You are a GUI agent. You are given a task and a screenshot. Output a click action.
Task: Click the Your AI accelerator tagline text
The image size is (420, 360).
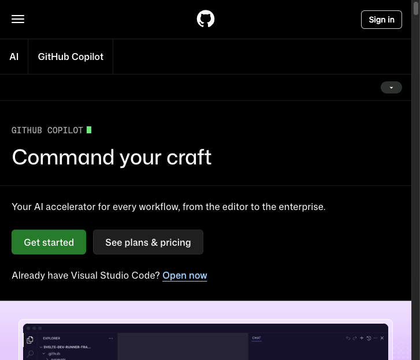(169, 207)
